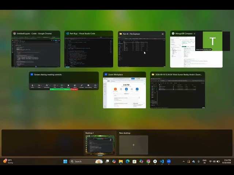Click Show meeting in Zoom controls
Viewport: 234px width, 175px height.
pos(88,86)
